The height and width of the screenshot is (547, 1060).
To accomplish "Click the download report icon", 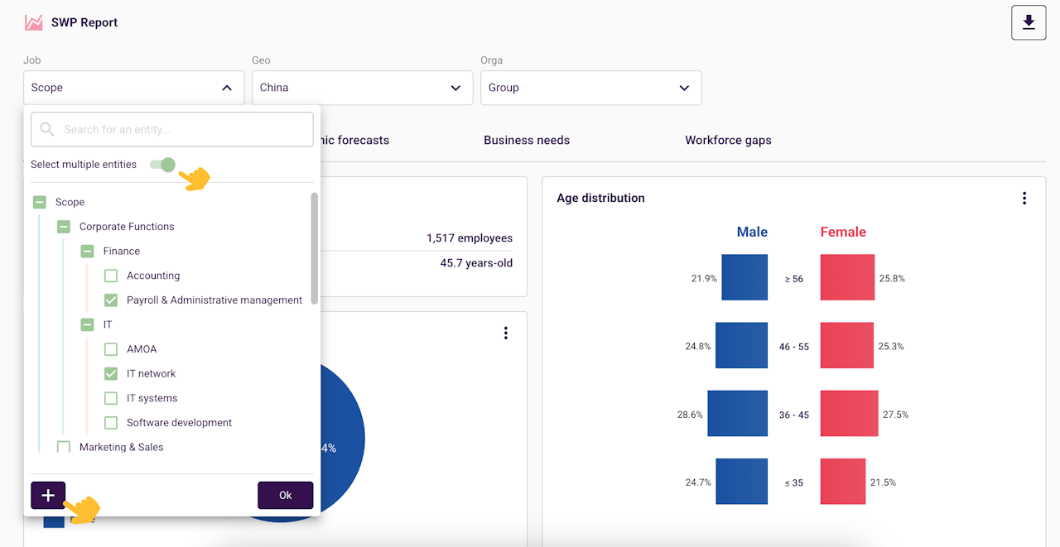I will click(1029, 22).
